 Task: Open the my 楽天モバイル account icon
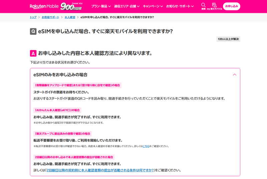(214, 6)
